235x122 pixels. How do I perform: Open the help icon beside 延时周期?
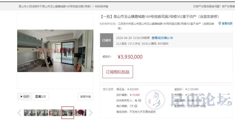(200, 100)
